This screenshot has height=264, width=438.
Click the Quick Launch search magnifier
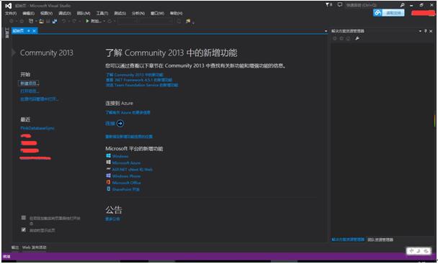[x=402, y=5]
